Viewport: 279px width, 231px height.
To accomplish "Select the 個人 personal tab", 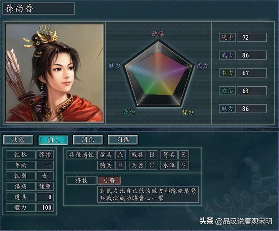I will tap(53, 140).
